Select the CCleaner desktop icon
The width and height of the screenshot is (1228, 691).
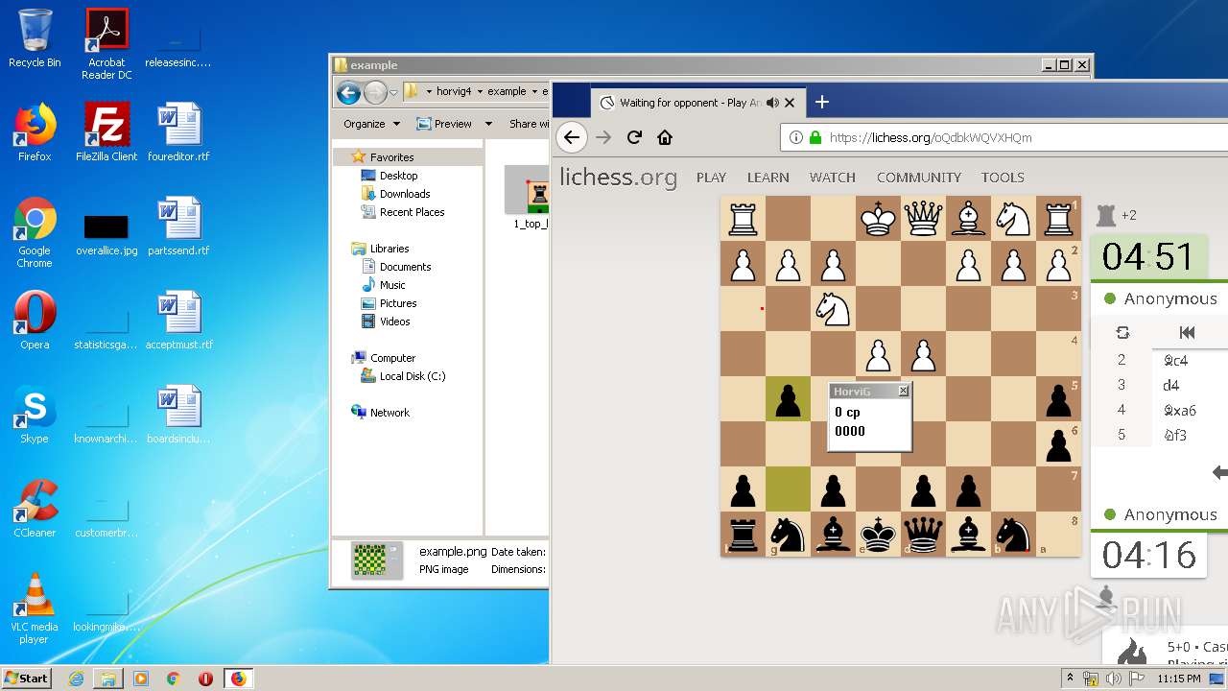coord(35,508)
